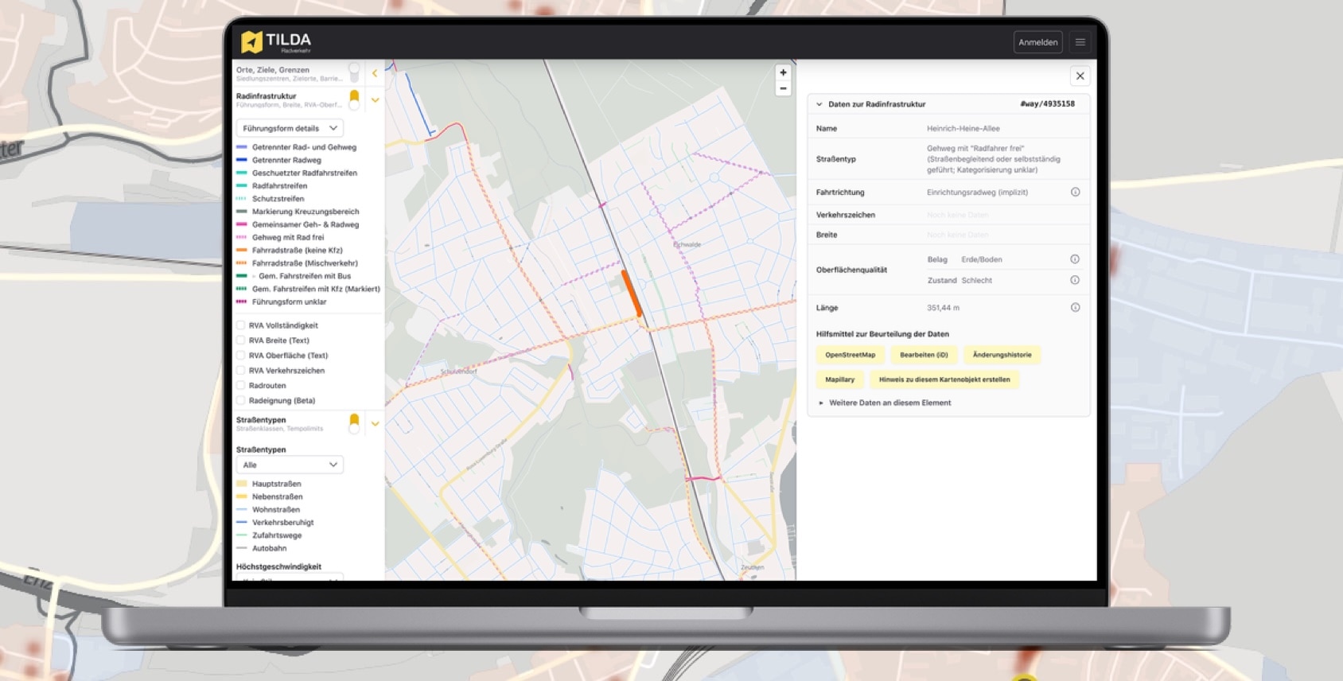The image size is (1343, 681).
Task: Click the TILDA logo icon
Action: tap(251, 41)
